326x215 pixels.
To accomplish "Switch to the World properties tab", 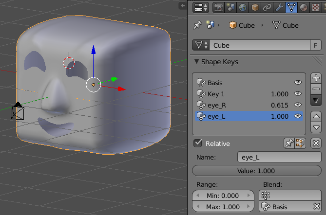I will pyautogui.click(x=243, y=7).
